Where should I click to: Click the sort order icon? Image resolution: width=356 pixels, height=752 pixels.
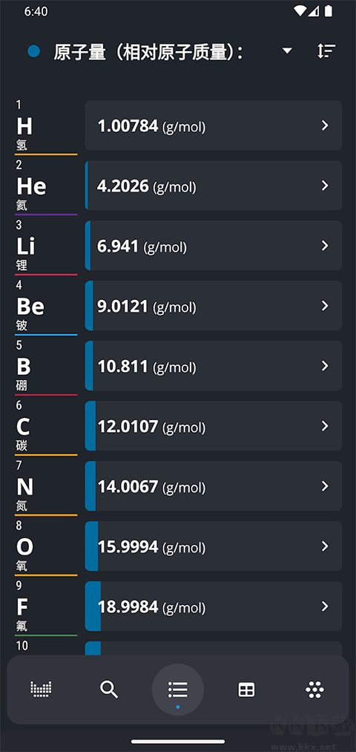pyautogui.click(x=326, y=50)
